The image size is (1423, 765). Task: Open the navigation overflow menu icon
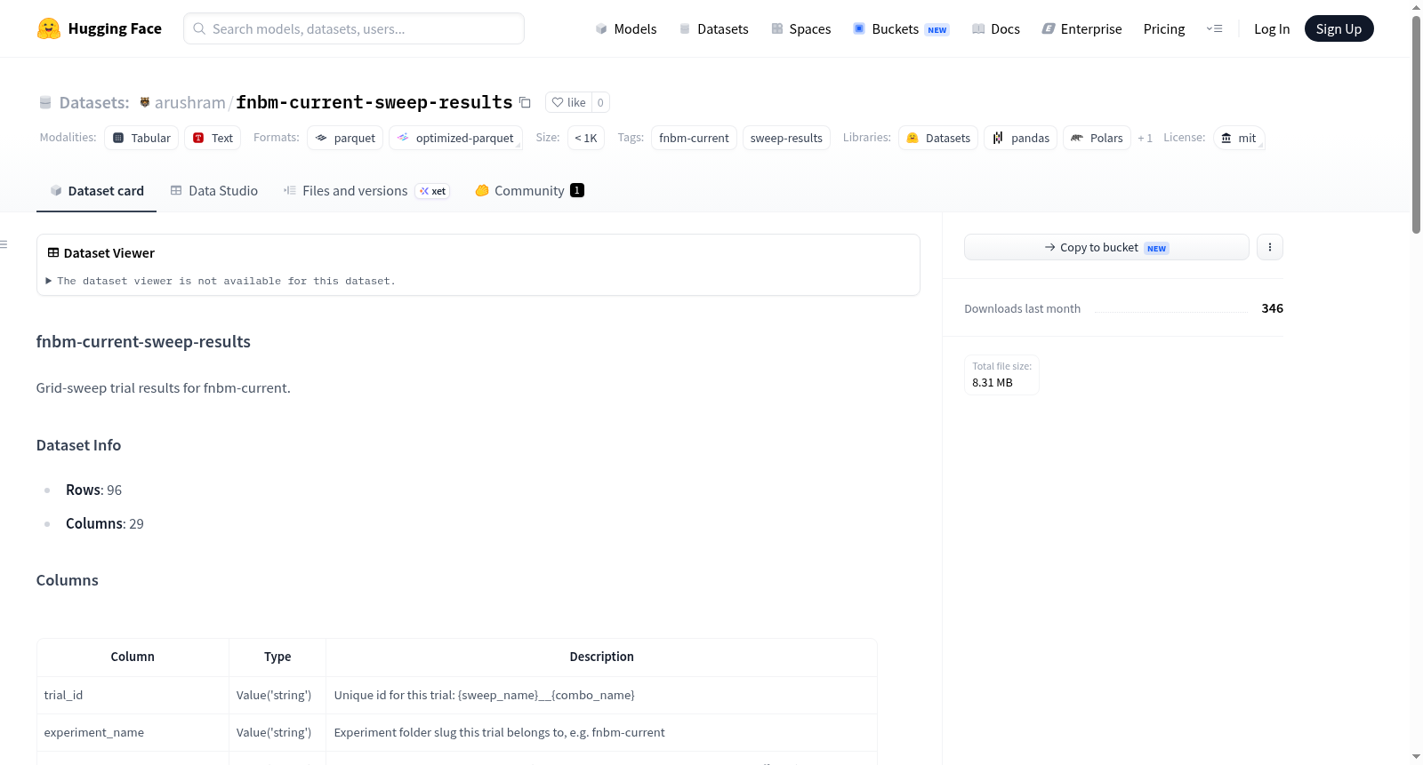pos(1214,28)
